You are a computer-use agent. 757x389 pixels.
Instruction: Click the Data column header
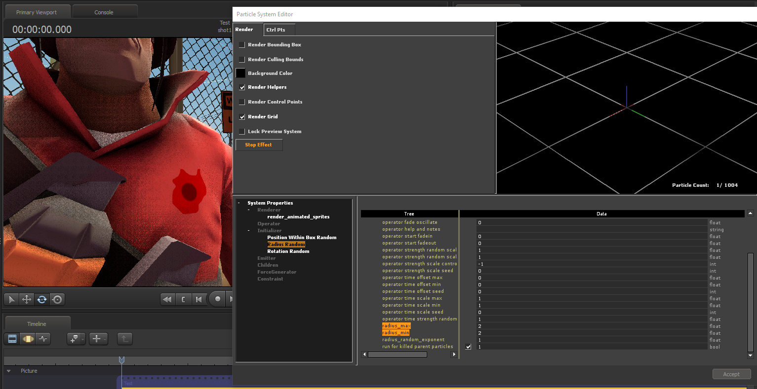point(601,214)
